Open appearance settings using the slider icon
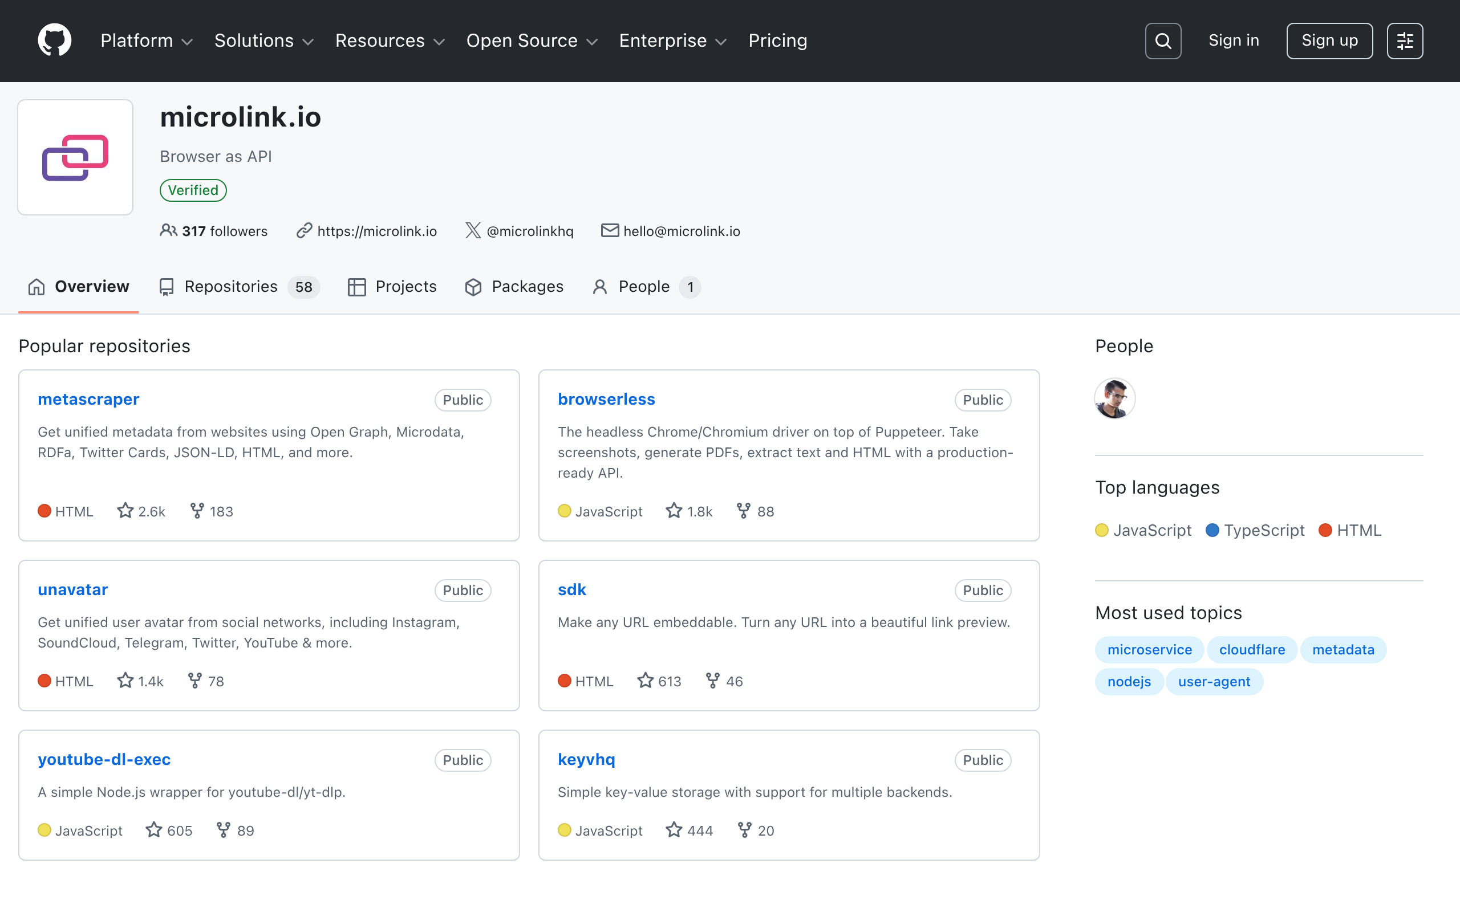This screenshot has width=1460, height=912. 1405,40
